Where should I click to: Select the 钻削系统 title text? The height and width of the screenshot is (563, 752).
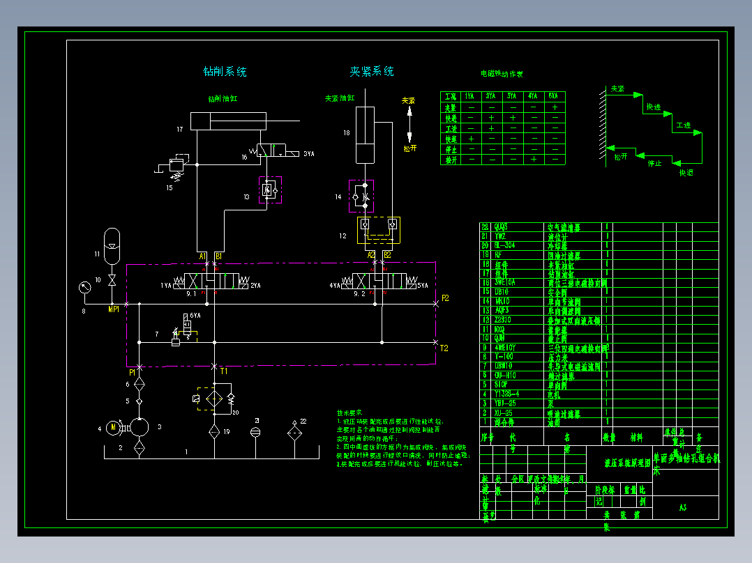(x=225, y=72)
